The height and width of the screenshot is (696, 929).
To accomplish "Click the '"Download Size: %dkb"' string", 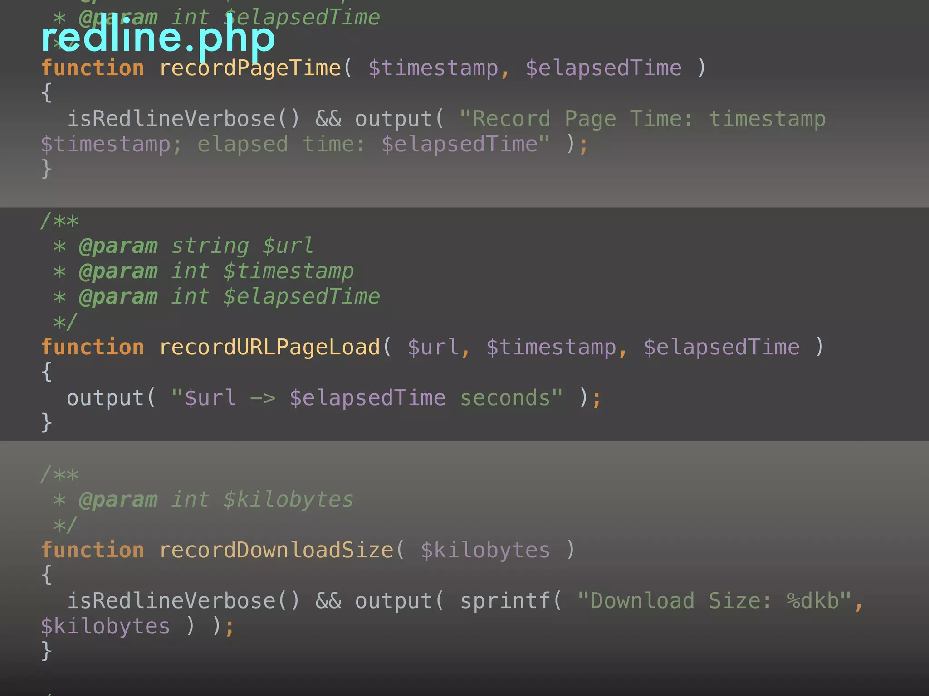I will click(x=714, y=601).
